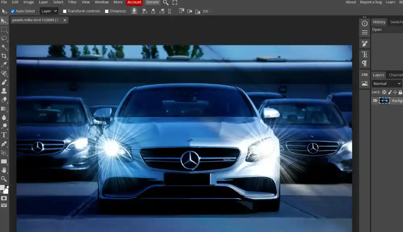Open the Window menu

(x=102, y=2)
